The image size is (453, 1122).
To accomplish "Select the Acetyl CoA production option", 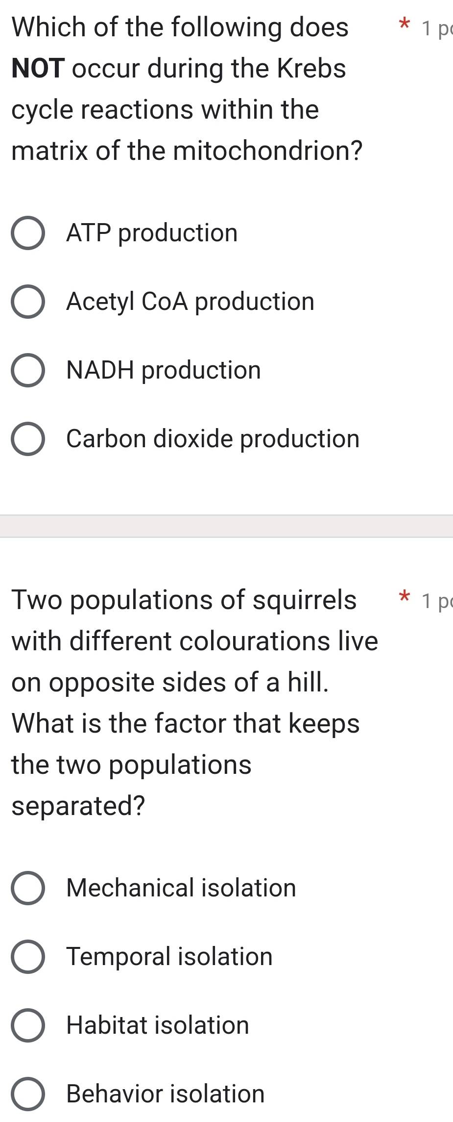I will (x=28, y=303).
